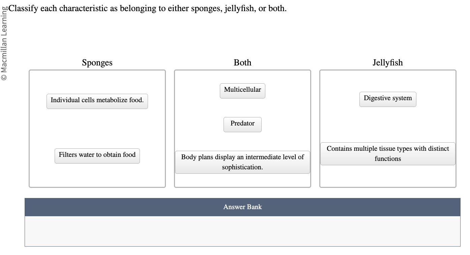Select "Contains multiple tissue types with distinct functions"
The height and width of the screenshot is (255, 470).
388,153
